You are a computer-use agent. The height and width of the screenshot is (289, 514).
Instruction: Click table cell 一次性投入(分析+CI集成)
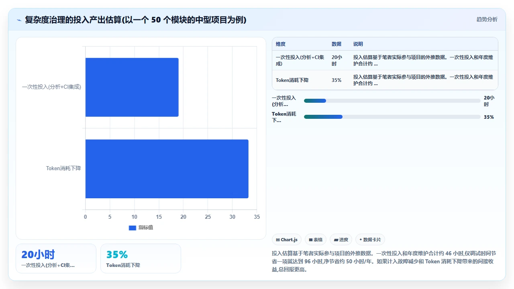(300, 61)
